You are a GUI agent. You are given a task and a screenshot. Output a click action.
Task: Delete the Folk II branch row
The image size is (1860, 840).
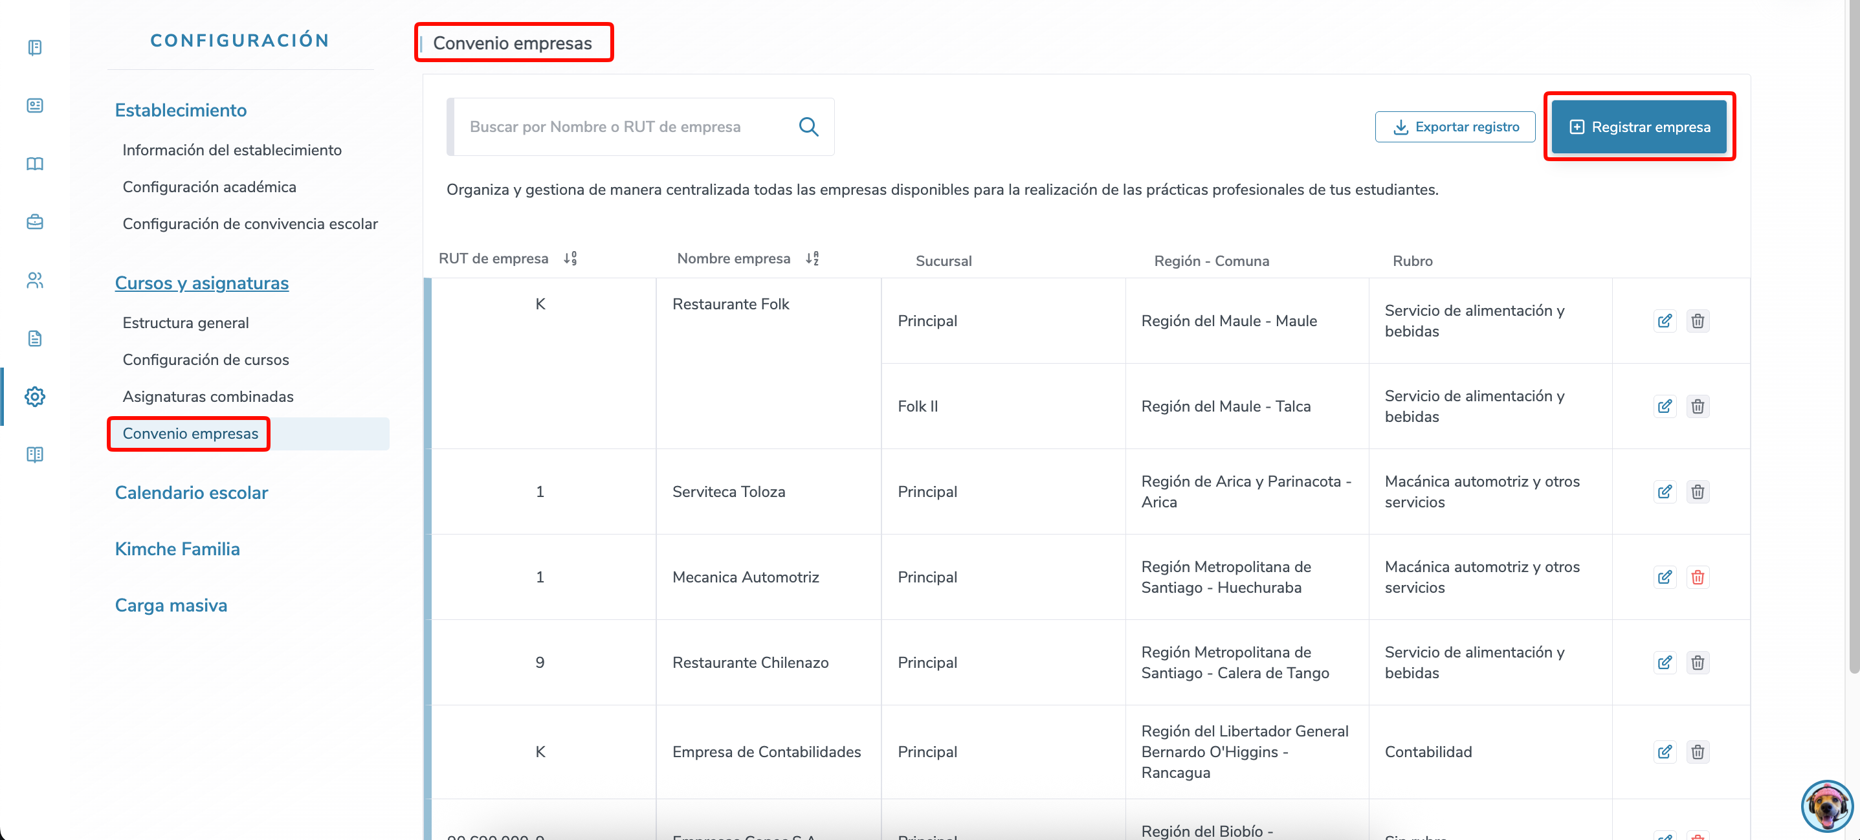(1698, 406)
